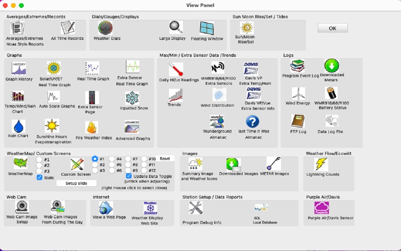This screenshot has height=251, width=401.
Task: Open Fire Weather Index flame icon
Action: [92, 127]
